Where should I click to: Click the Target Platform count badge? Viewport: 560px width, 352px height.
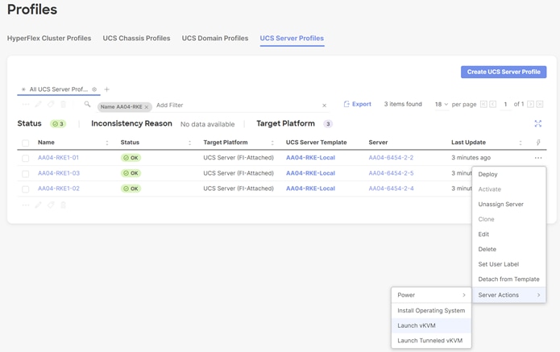click(328, 124)
